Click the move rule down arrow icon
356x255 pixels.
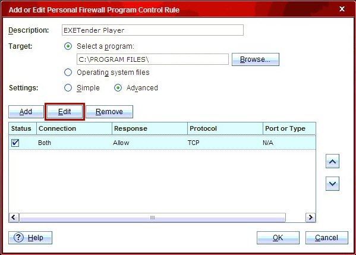point(332,184)
